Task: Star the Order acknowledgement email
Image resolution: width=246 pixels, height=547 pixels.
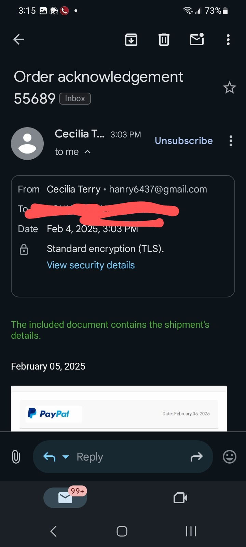Action: pyautogui.click(x=229, y=88)
